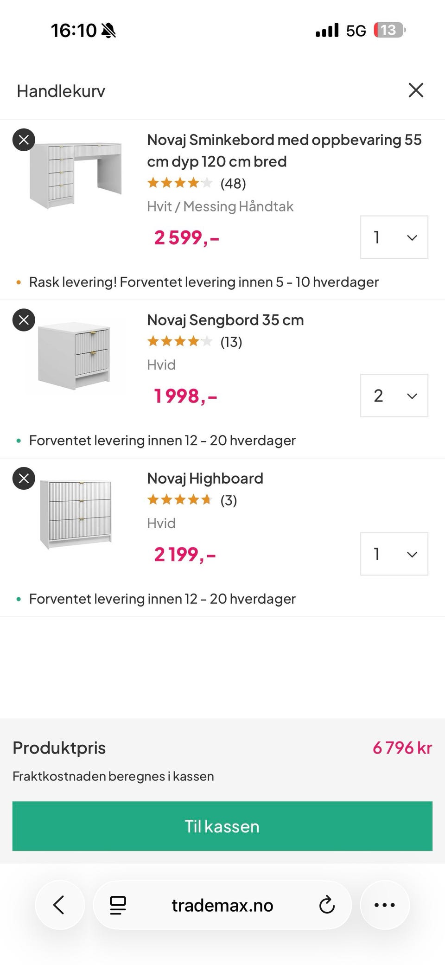The height and width of the screenshot is (965, 445).
Task: Open the Novaj Sminkebord med oppbevaring product title
Action: (x=284, y=150)
